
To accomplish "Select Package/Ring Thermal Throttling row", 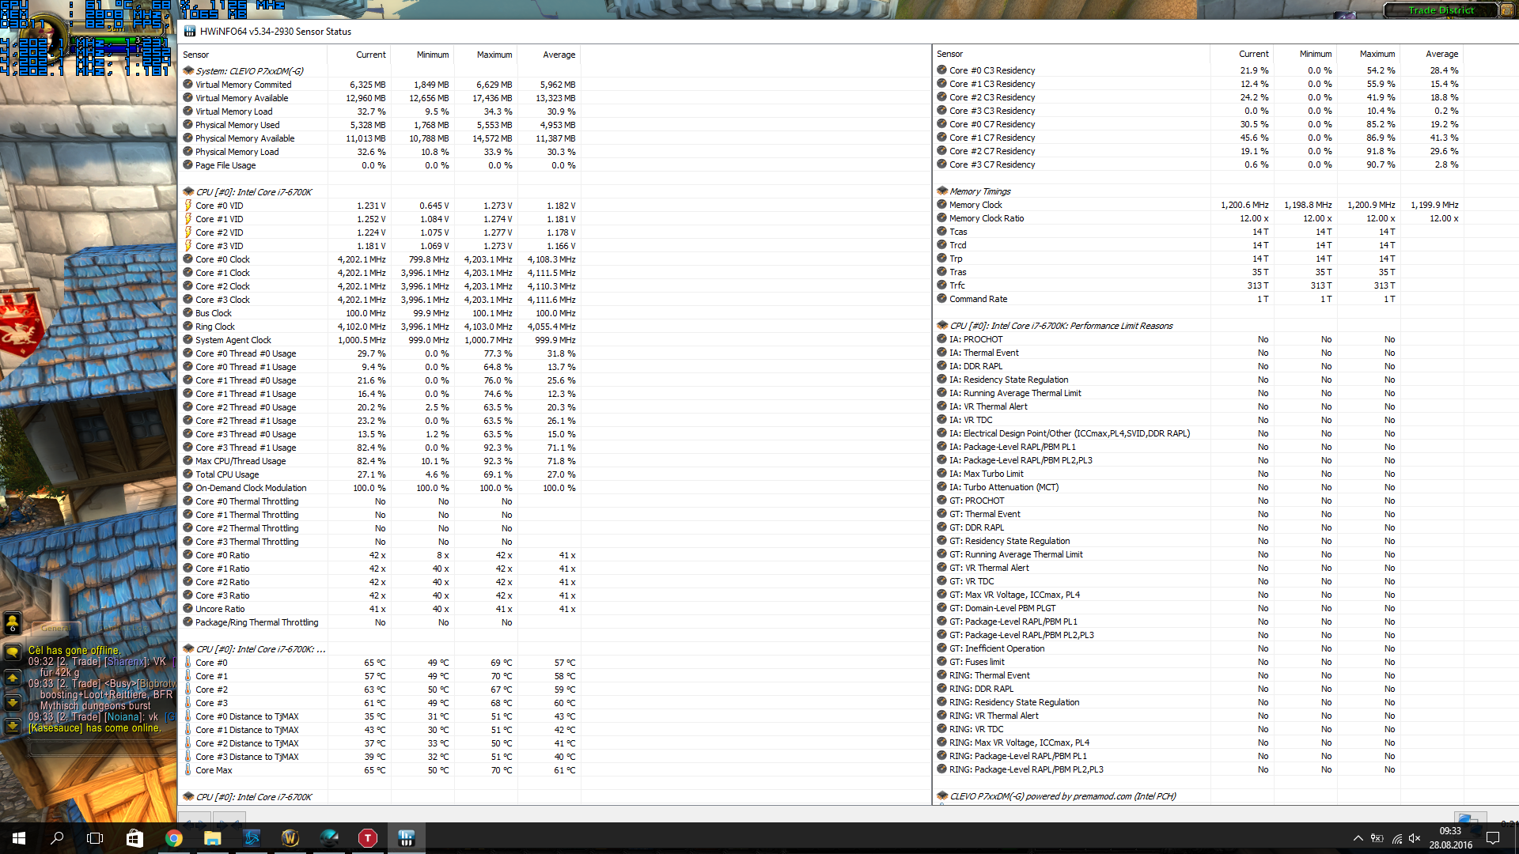I will [x=380, y=622].
